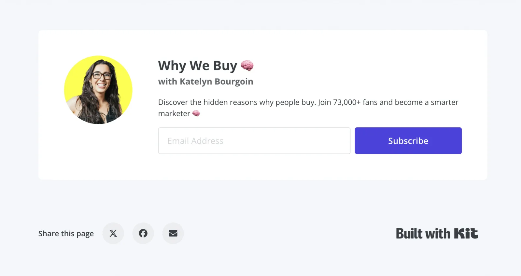Viewport: 521px width, 276px height.
Task: Share the page on X (Twitter)
Action: click(x=113, y=233)
